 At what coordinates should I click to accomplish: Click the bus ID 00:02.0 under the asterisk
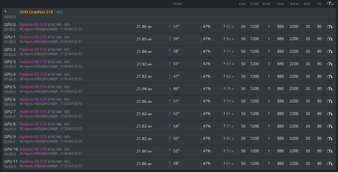click(x=10, y=17)
